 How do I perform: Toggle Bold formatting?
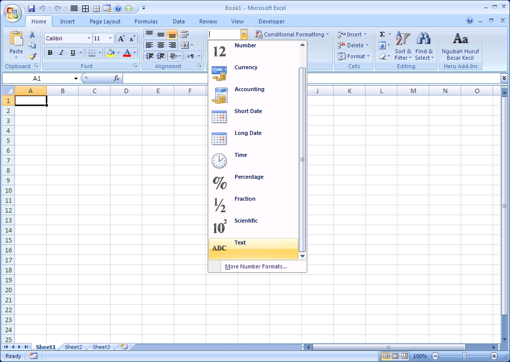tap(50, 53)
